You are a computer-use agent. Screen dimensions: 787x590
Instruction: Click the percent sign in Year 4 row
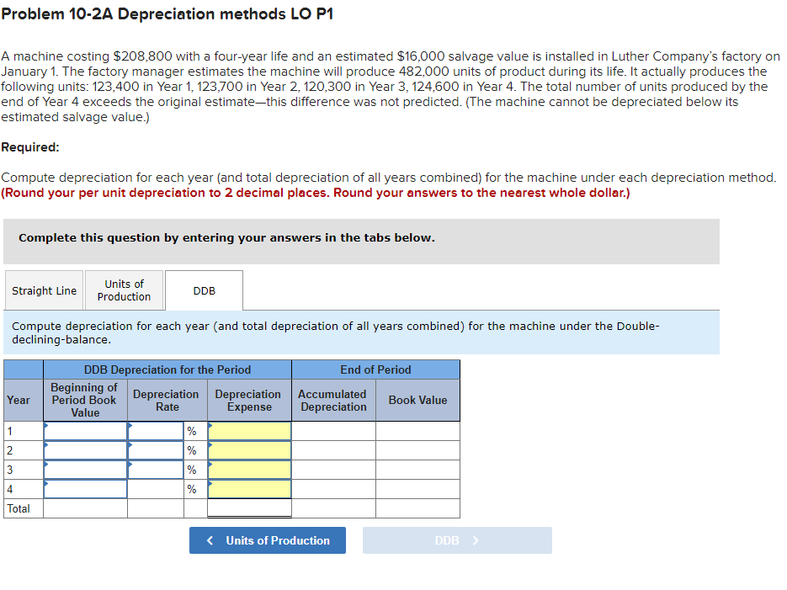click(x=192, y=489)
